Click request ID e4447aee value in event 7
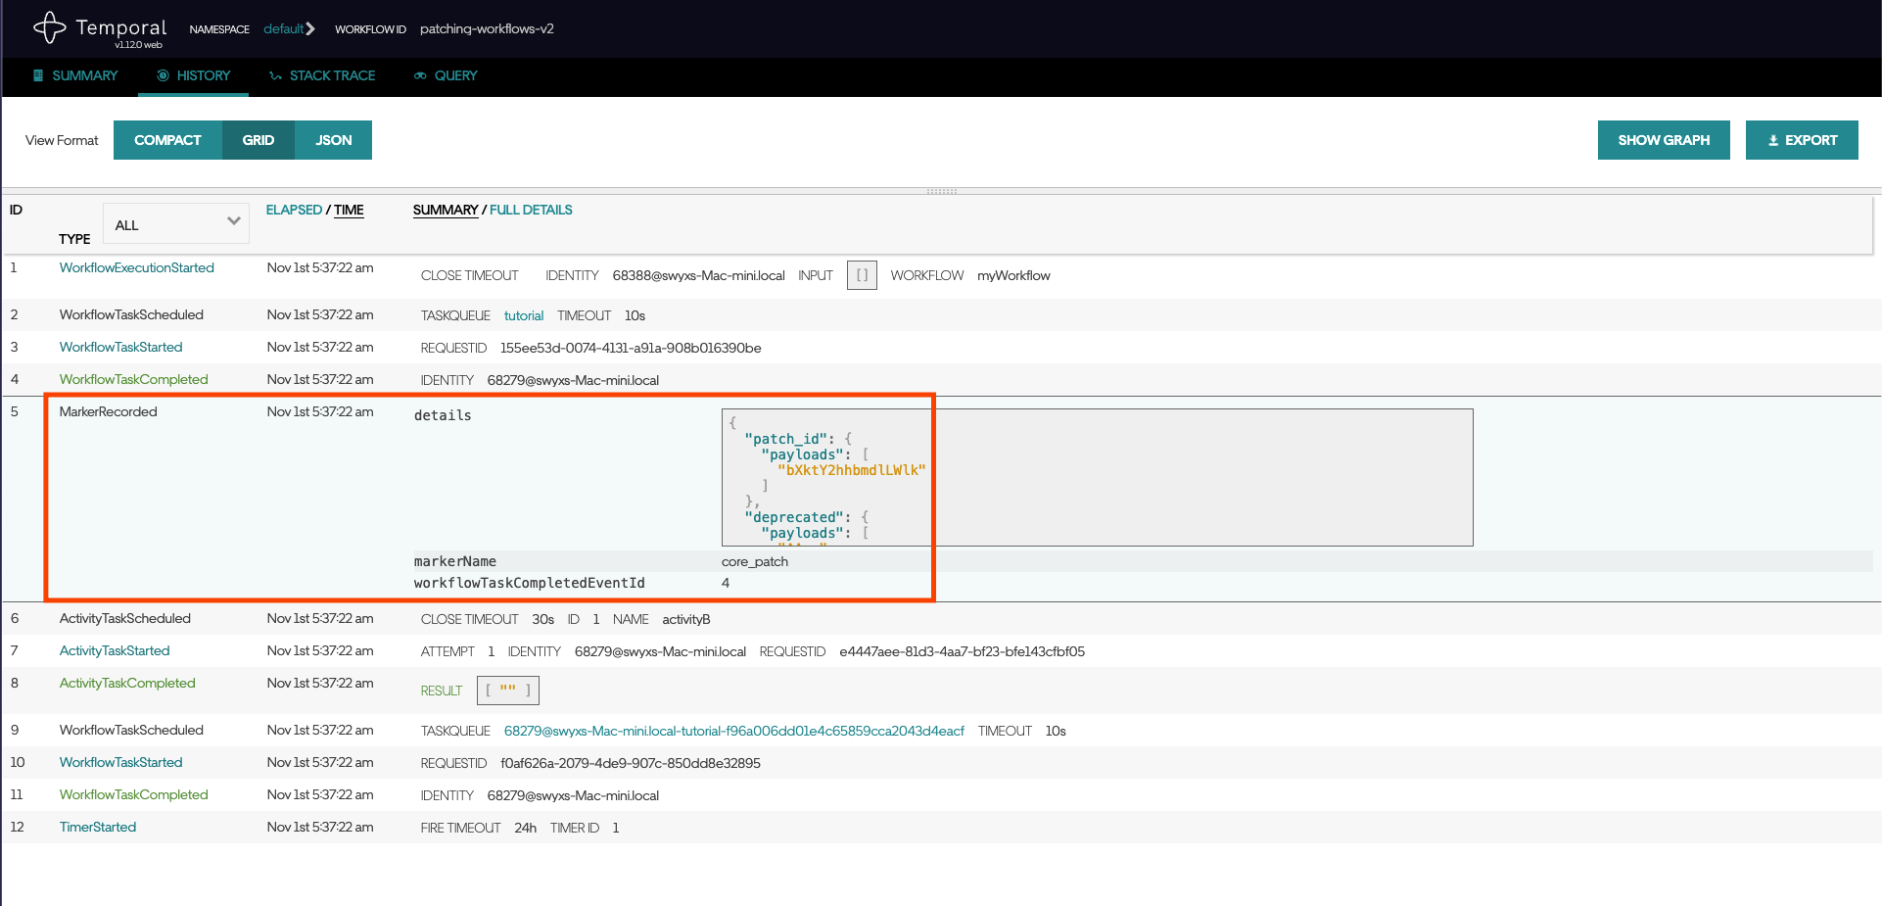The width and height of the screenshot is (1882, 906). (962, 651)
